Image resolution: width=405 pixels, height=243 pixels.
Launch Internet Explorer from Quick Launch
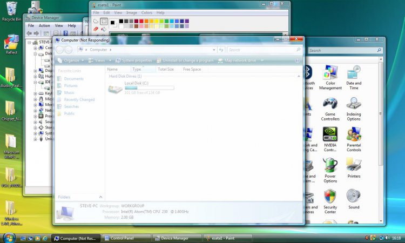(45, 238)
